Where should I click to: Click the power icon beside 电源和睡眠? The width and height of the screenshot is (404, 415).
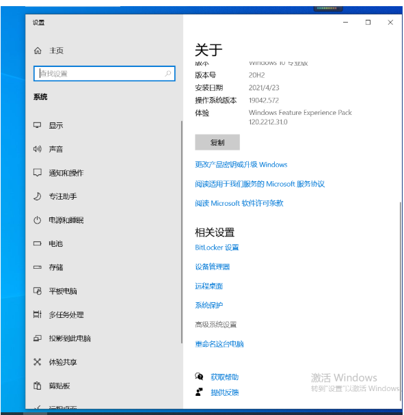click(x=38, y=220)
